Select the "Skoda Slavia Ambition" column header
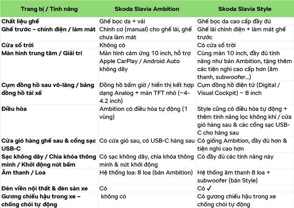 click(146, 9)
